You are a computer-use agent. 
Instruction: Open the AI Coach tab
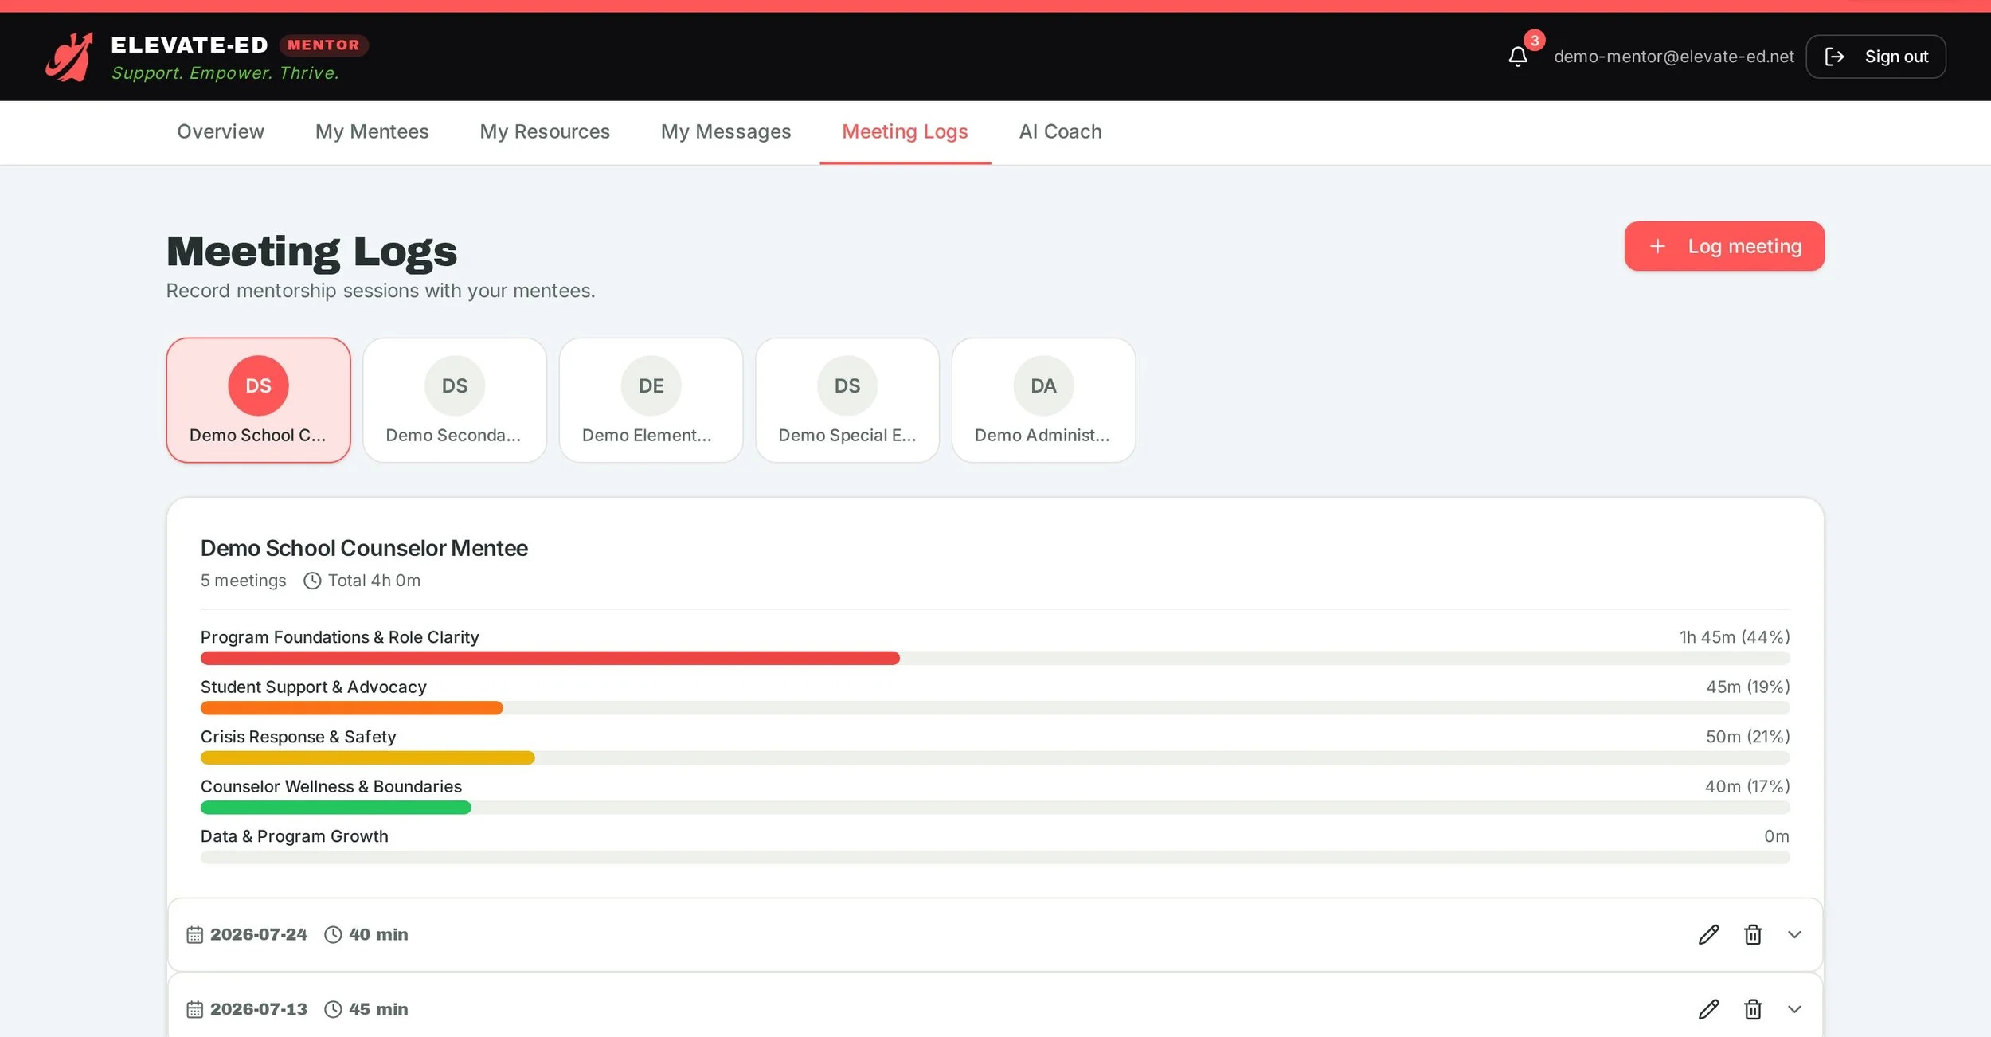click(1060, 131)
